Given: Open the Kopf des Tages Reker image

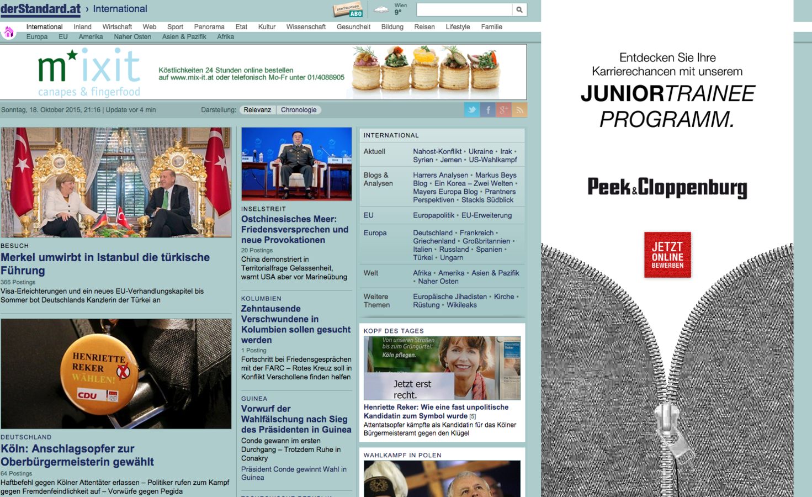Looking at the screenshot, I should pos(442,368).
